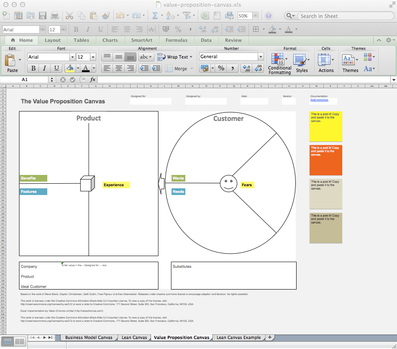Toggle Italic in ribbon Font group
The height and width of the screenshot is (349, 397).
point(45,68)
